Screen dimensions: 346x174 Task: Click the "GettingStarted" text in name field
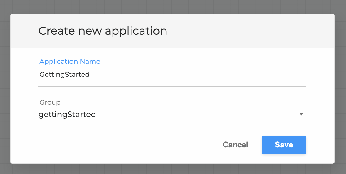[x=64, y=75]
